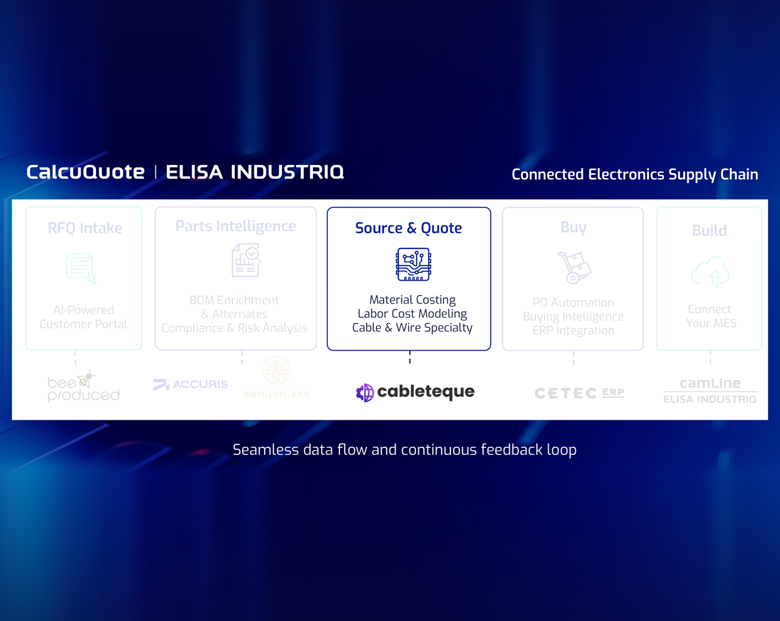Select the RFQ Intake stage heading

tap(85, 228)
